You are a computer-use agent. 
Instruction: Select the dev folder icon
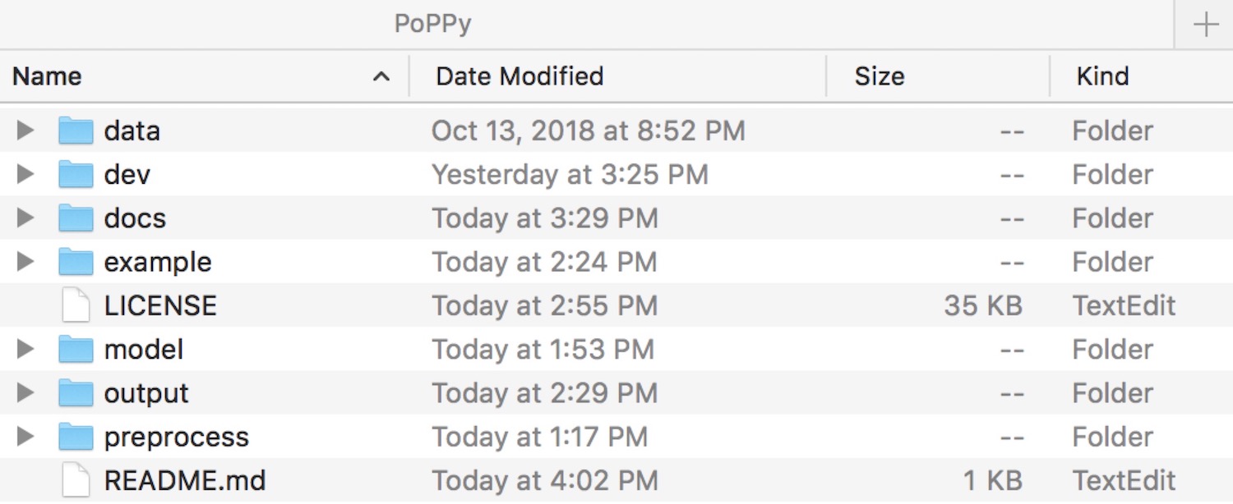click(x=76, y=174)
